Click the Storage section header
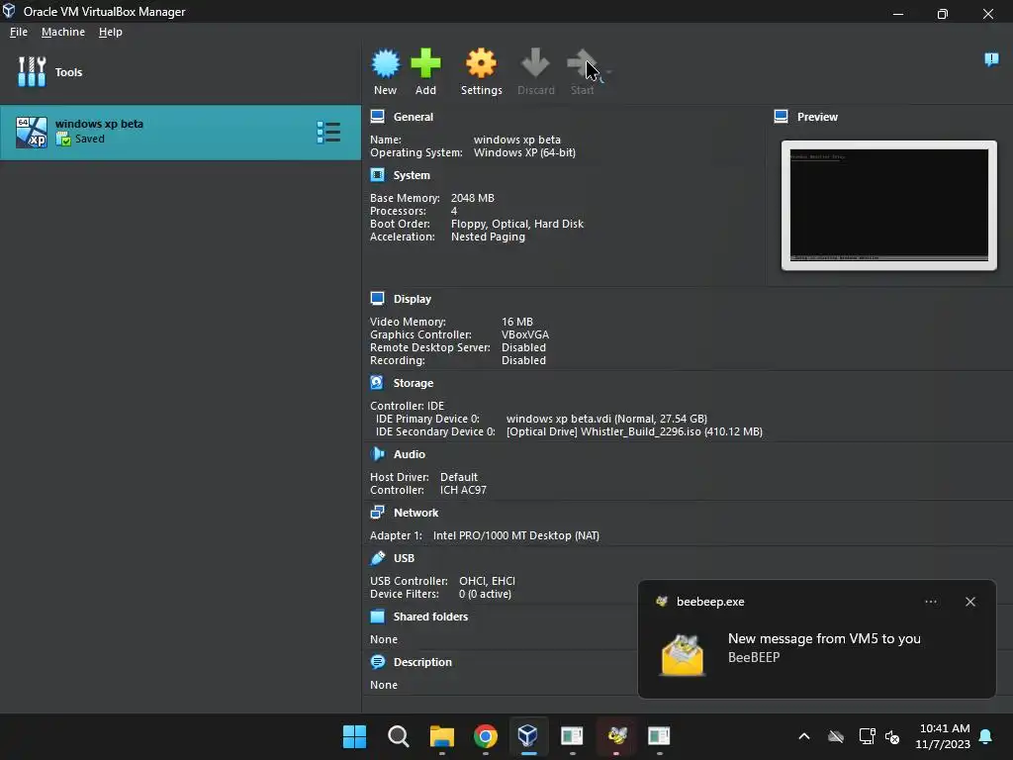Image resolution: width=1013 pixels, height=760 pixels. (413, 383)
